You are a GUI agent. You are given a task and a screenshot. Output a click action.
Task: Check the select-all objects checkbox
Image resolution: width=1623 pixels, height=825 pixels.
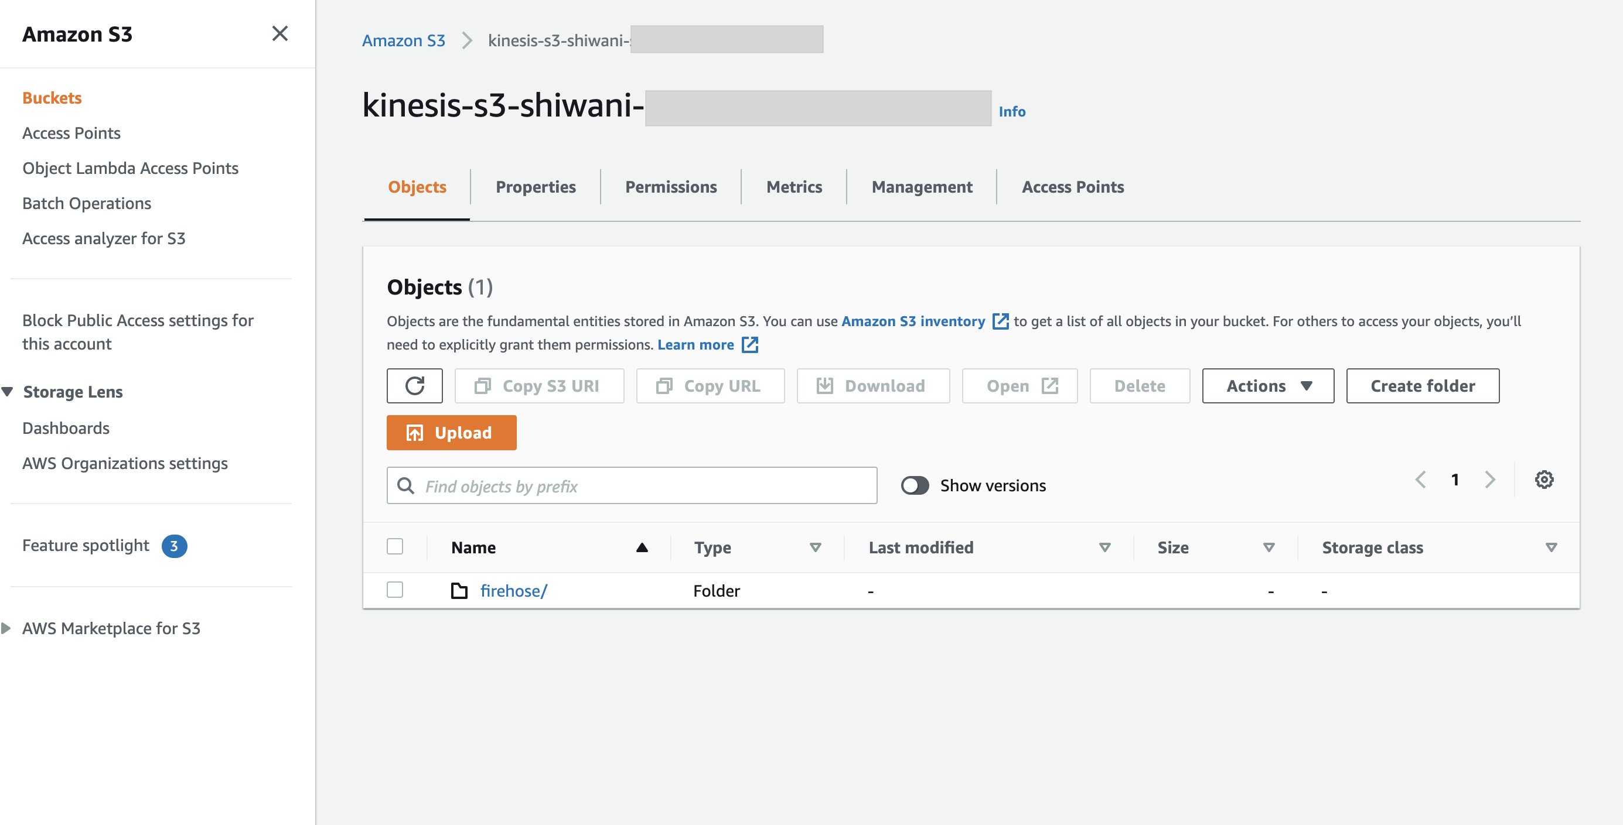[394, 547]
